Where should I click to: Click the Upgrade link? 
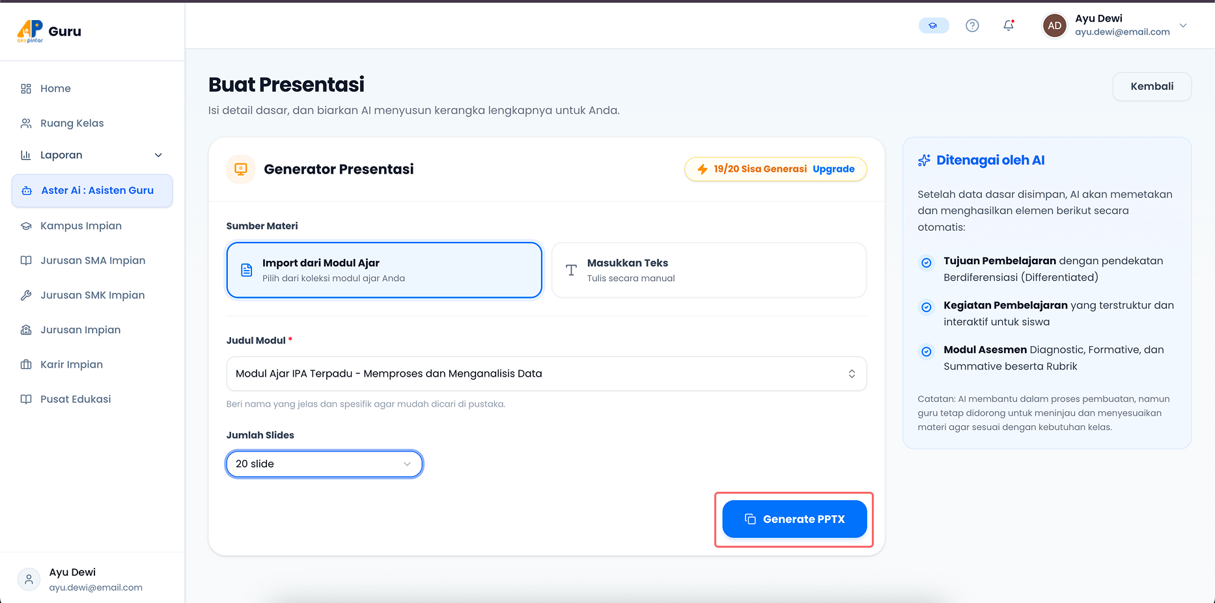click(x=833, y=169)
